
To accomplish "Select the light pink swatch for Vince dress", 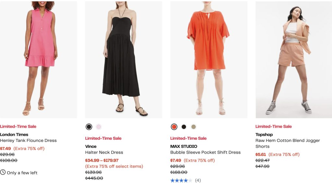I will (99, 127).
